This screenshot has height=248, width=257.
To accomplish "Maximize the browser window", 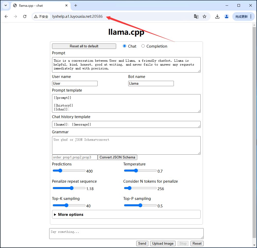I will 239,5.
